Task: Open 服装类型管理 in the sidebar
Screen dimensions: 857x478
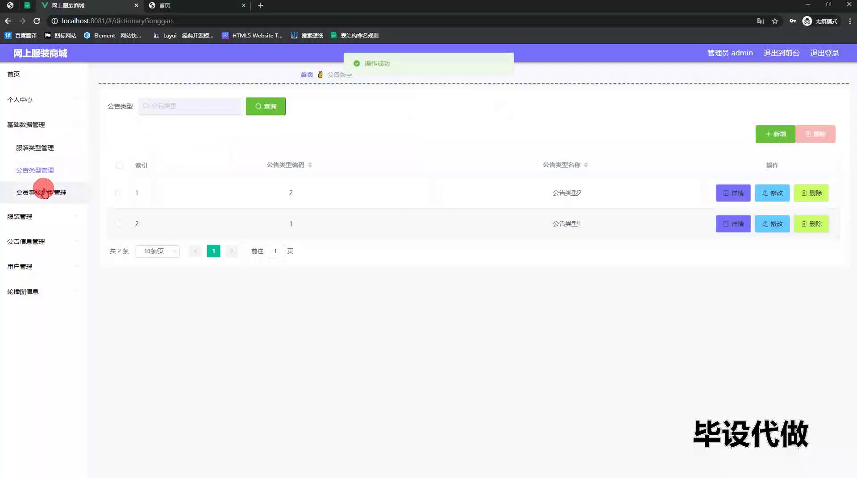Action: coord(35,148)
